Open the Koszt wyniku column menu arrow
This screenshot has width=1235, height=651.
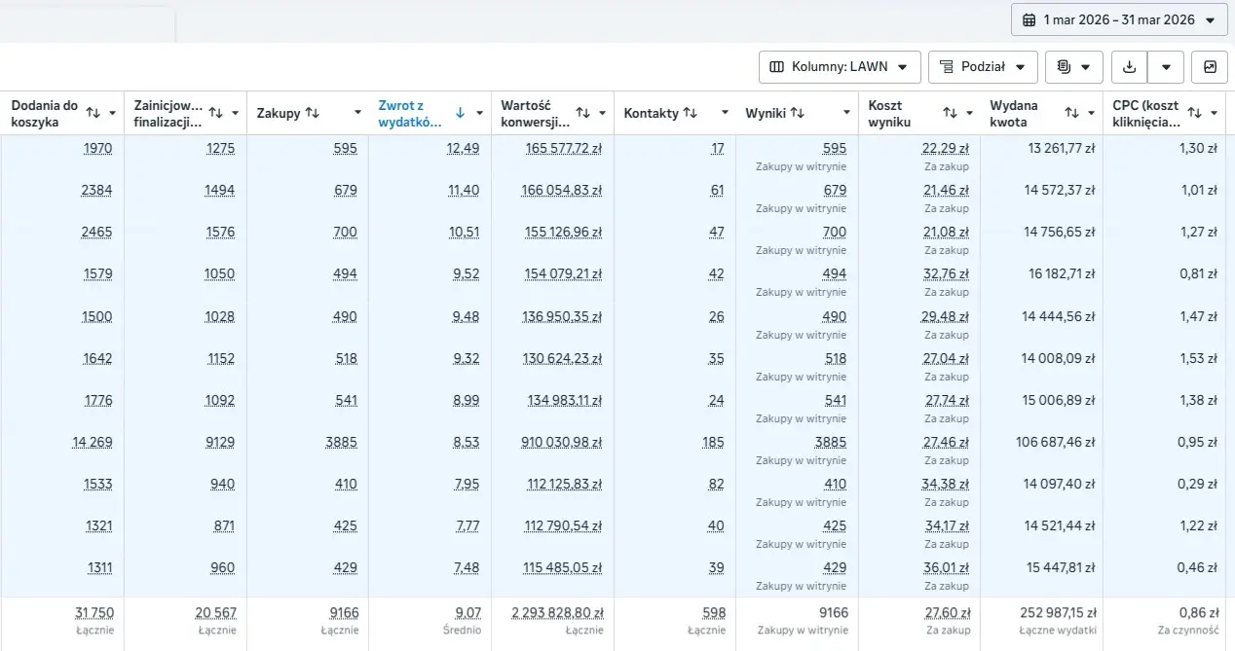968,113
